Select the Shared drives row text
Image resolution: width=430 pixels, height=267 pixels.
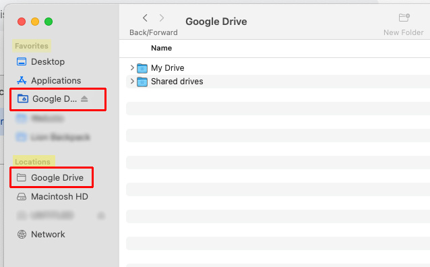(177, 82)
